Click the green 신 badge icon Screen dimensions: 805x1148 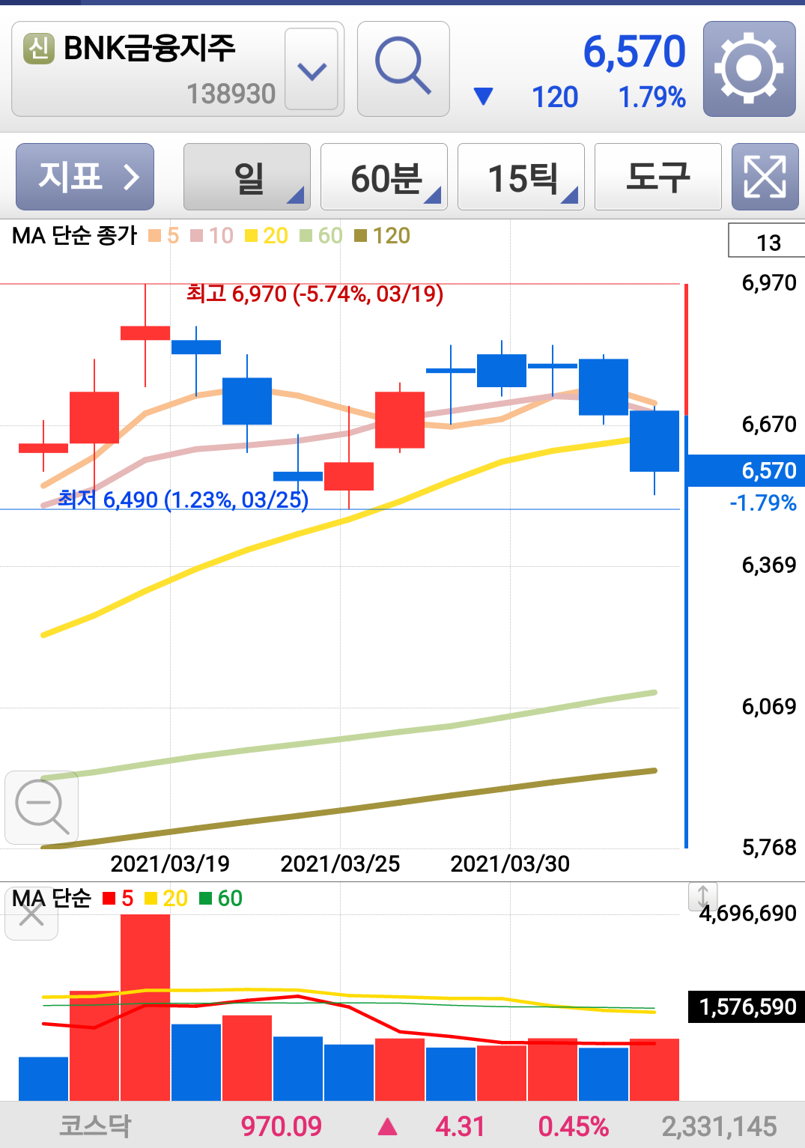click(x=38, y=49)
